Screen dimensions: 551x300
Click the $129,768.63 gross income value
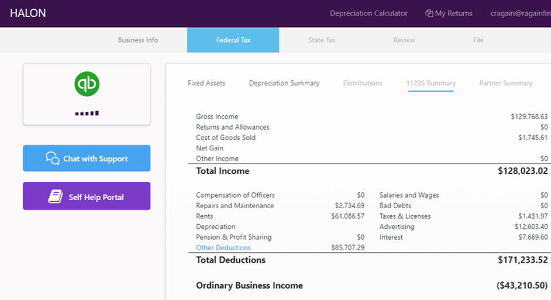coord(529,116)
